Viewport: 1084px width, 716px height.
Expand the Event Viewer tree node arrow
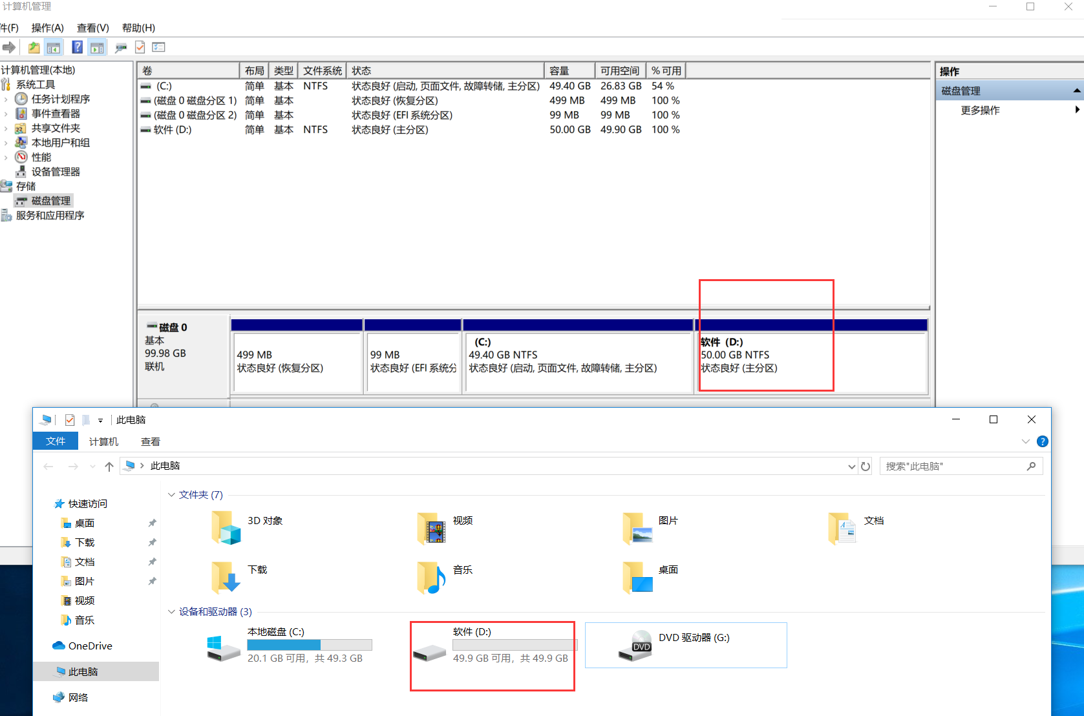coord(6,114)
